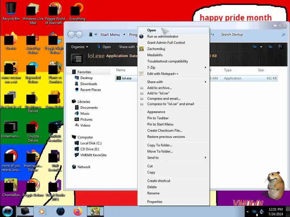Launch Peggle Deluxe desktop icon

pyautogui.click(x=33, y=188)
